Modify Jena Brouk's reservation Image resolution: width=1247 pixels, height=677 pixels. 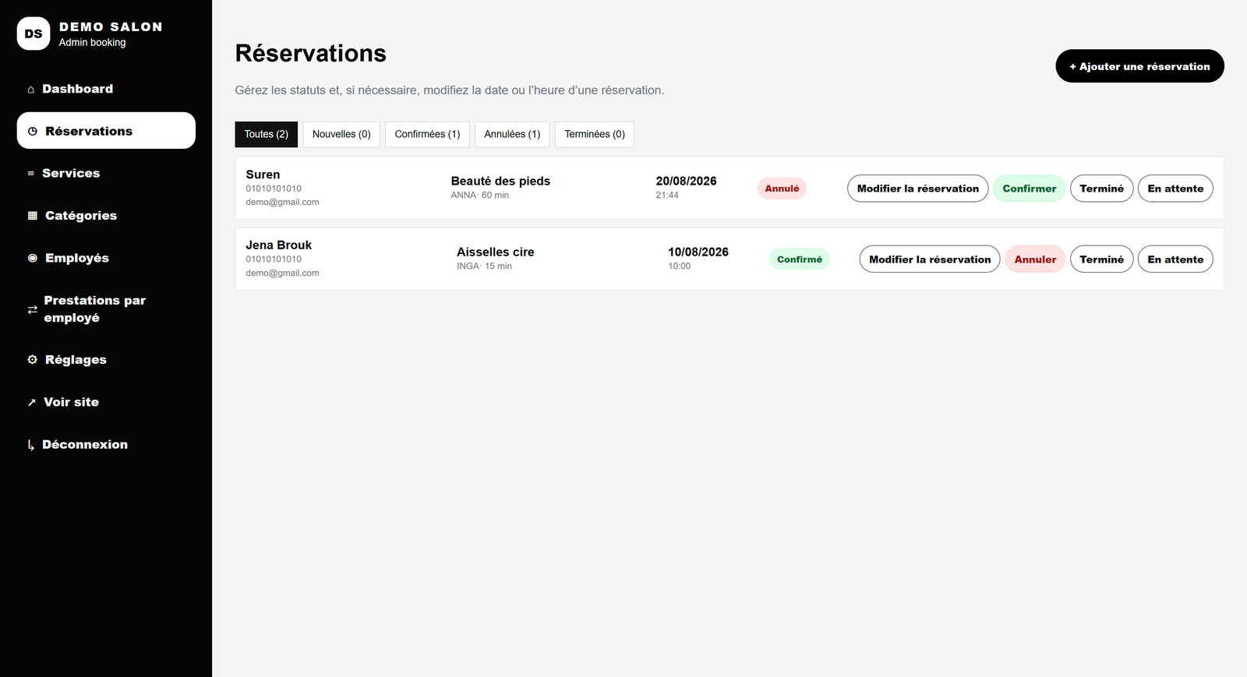pyautogui.click(x=930, y=259)
